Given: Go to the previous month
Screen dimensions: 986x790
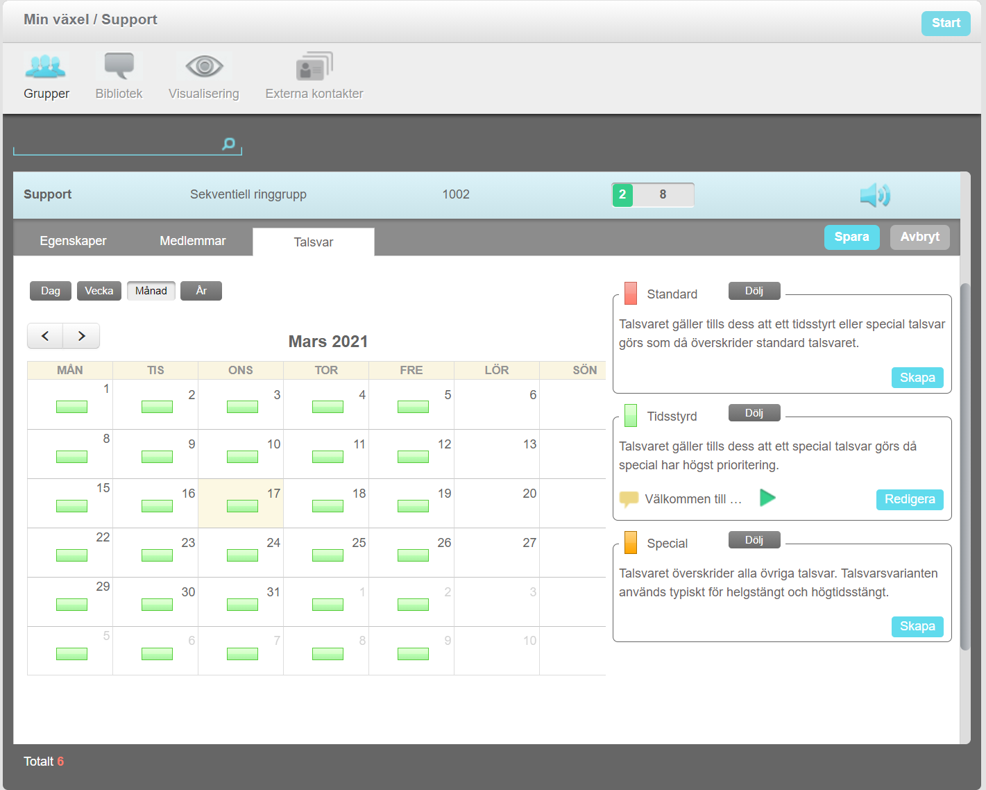Looking at the screenshot, I should click(x=45, y=336).
